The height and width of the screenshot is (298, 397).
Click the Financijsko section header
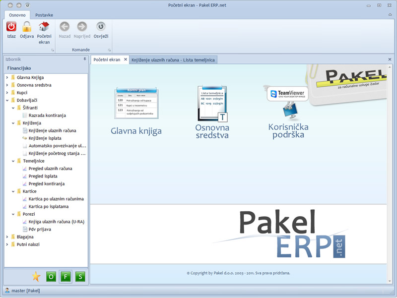click(x=46, y=68)
